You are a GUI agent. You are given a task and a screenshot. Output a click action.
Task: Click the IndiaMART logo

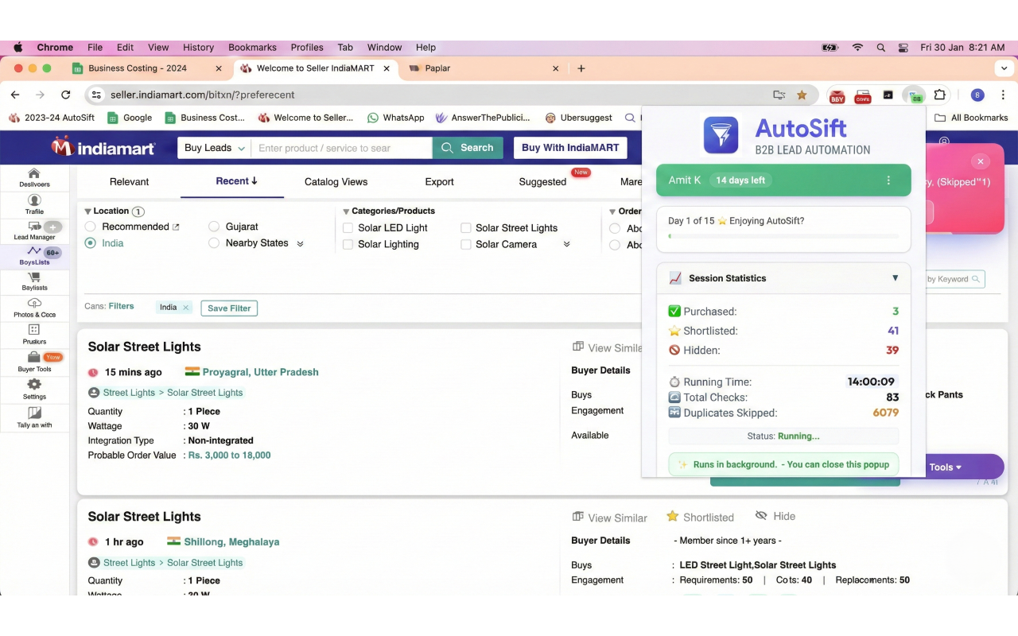click(x=103, y=147)
